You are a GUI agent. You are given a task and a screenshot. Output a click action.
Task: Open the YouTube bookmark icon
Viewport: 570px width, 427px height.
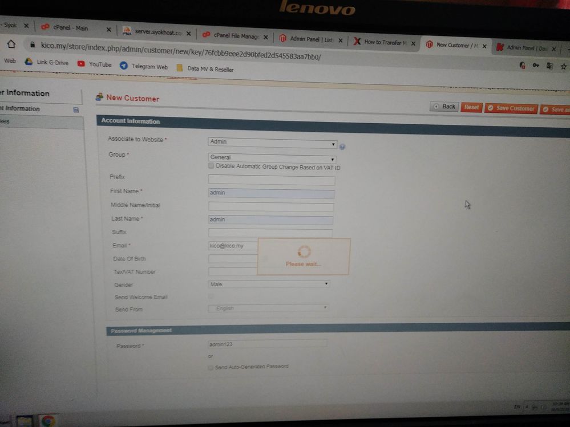[x=81, y=64]
